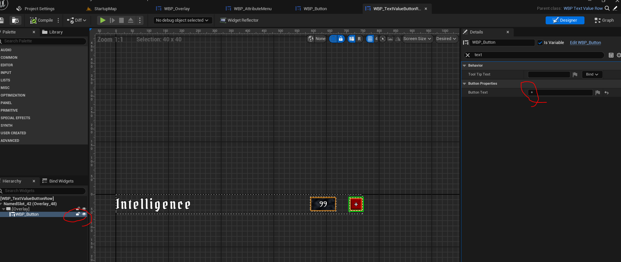Click the Save icon at toolbar left
621x262 pixels.
click(2, 20)
